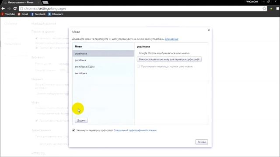
Task: Click the Готово button
Action: pyautogui.click(x=202, y=142)
